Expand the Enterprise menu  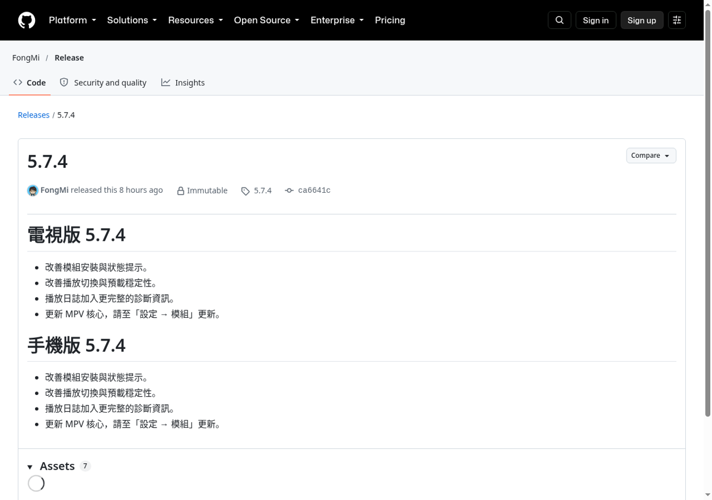click(337, 20)
